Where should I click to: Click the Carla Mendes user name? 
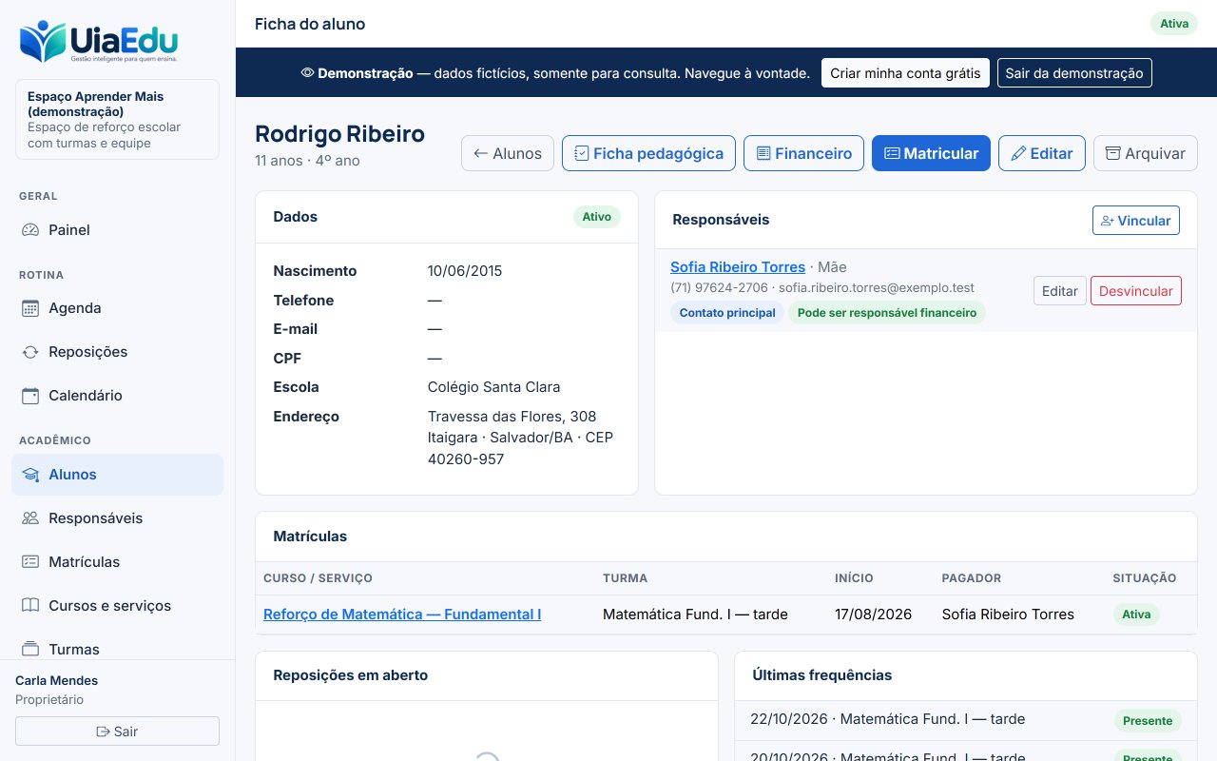point(57,681)
